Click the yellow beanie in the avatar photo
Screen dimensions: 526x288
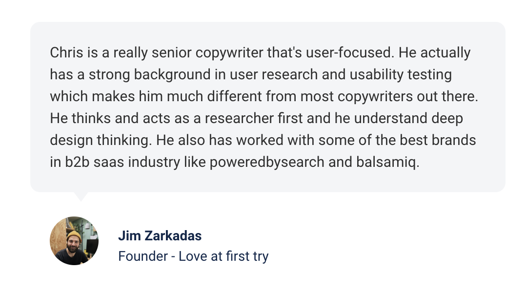click(74, 236)
